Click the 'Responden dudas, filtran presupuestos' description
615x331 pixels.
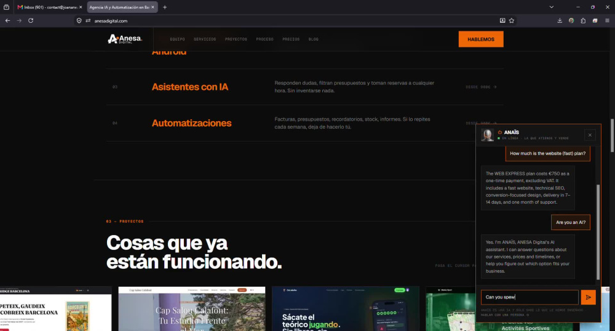coord(354,87)
